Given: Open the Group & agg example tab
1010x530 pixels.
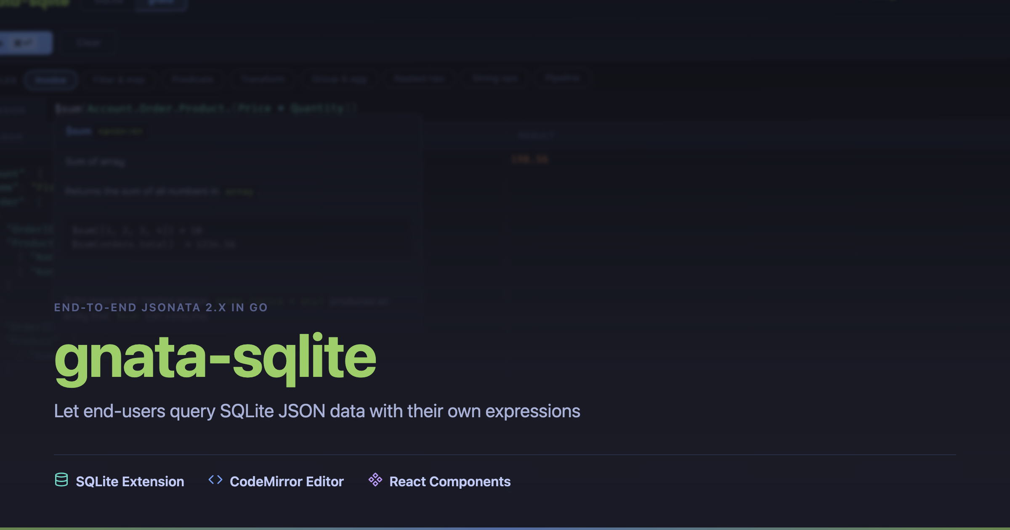Looking at the screenshot, I should (x=339, y=79).
